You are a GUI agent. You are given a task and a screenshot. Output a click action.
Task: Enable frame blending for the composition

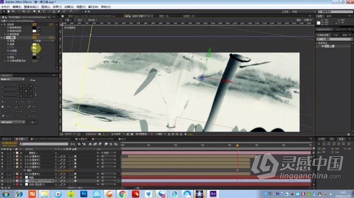(x=95, y=144)
